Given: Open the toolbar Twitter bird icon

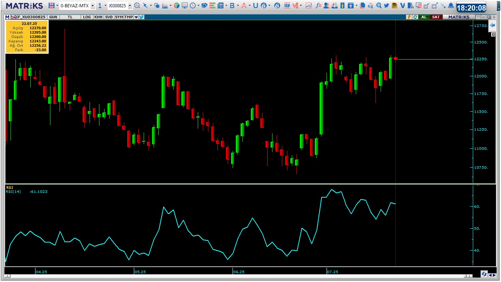Looking at the screenshot, I should click(x=386, y=5).
